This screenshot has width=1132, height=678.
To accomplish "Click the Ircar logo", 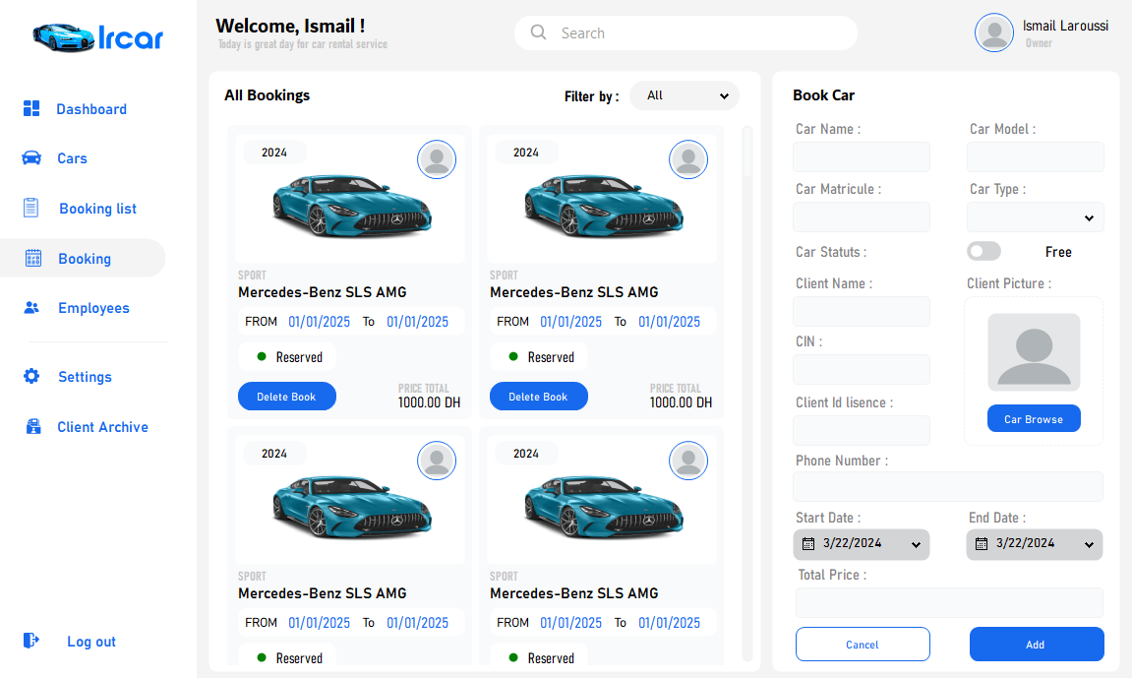I will [x=98, y=37].
